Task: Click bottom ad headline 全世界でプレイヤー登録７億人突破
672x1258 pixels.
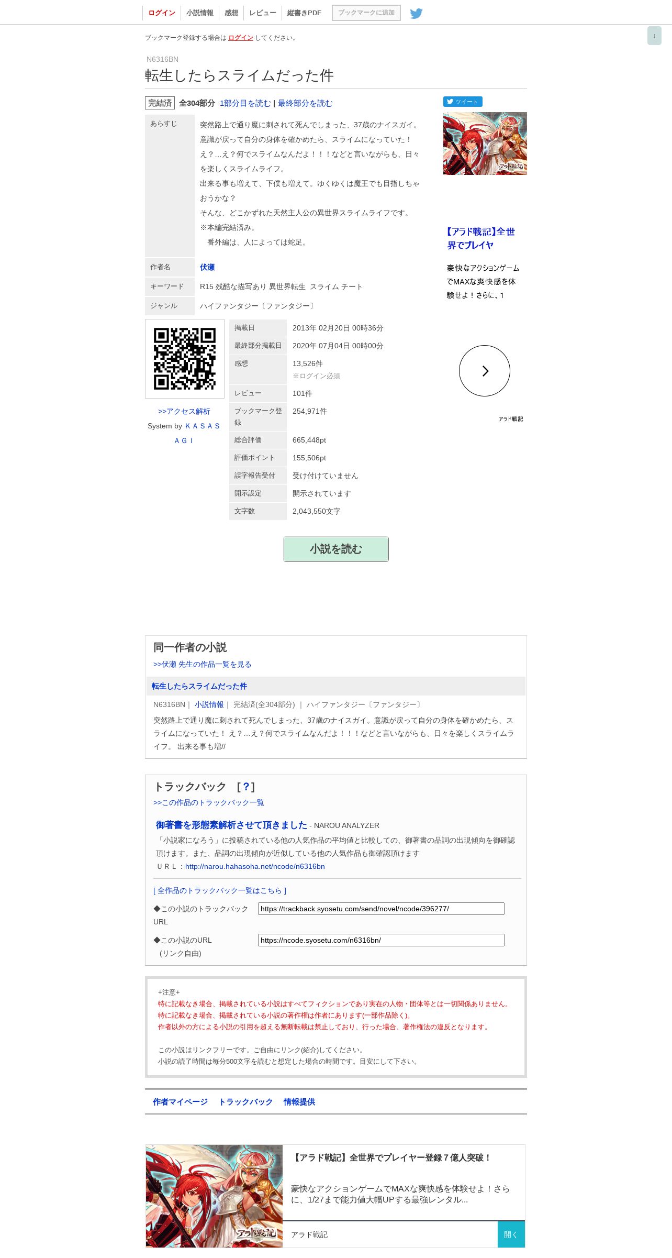Action: pyautogui.click(x=391, y=1157)
